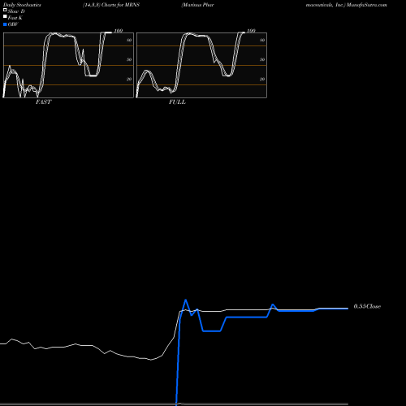Click the 0.55Close price label

[x=367, y=306]
